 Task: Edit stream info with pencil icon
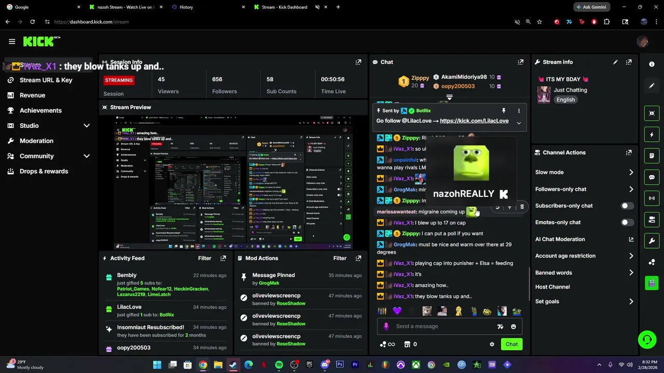pos(615,62)
